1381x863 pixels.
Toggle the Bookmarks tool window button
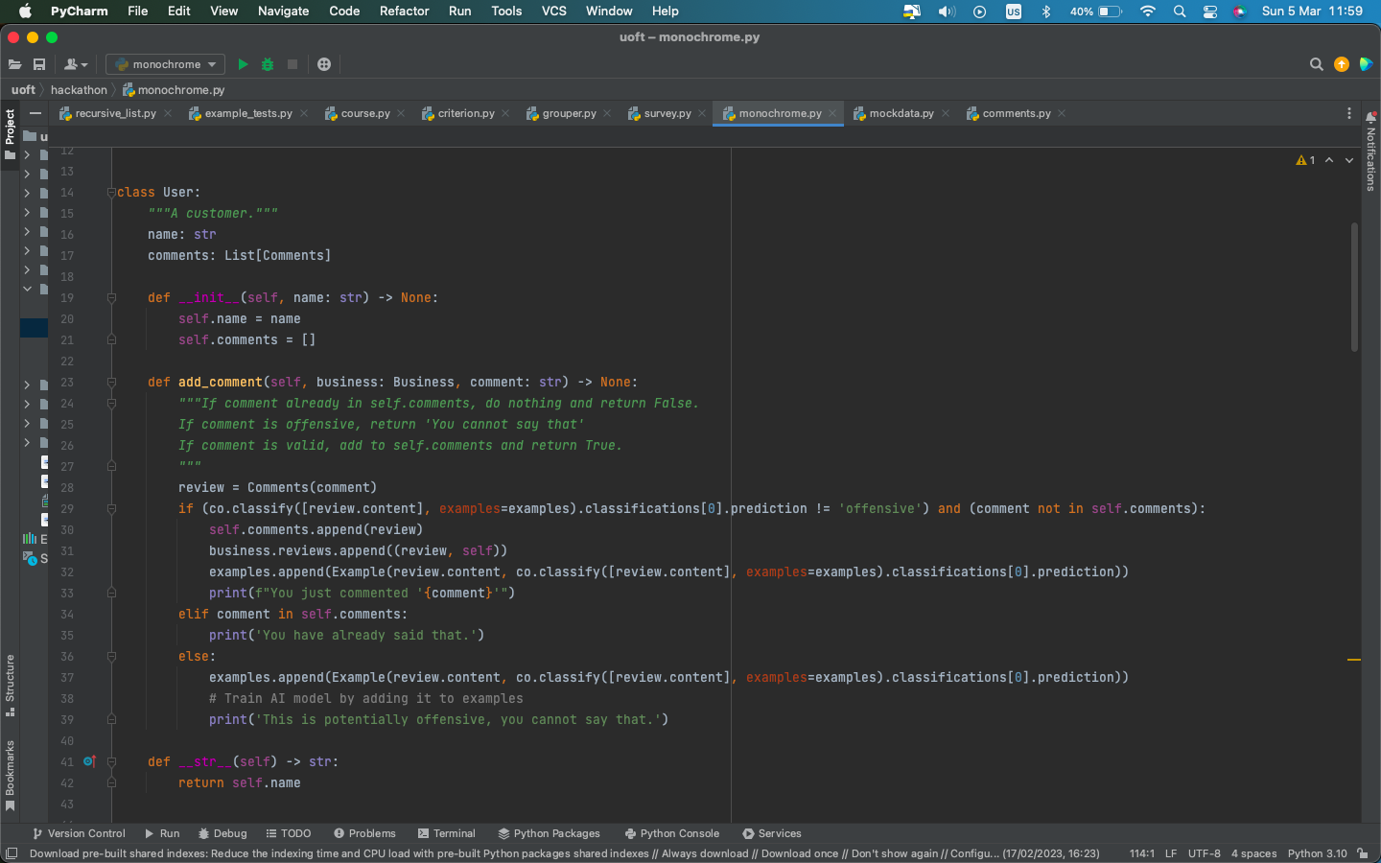tap(10, 774)
